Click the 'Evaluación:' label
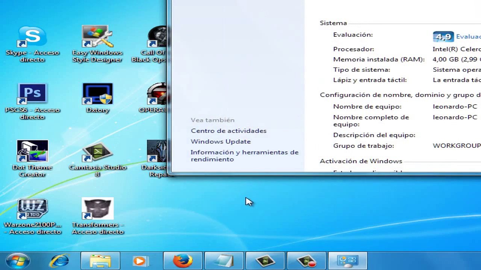 353,35
